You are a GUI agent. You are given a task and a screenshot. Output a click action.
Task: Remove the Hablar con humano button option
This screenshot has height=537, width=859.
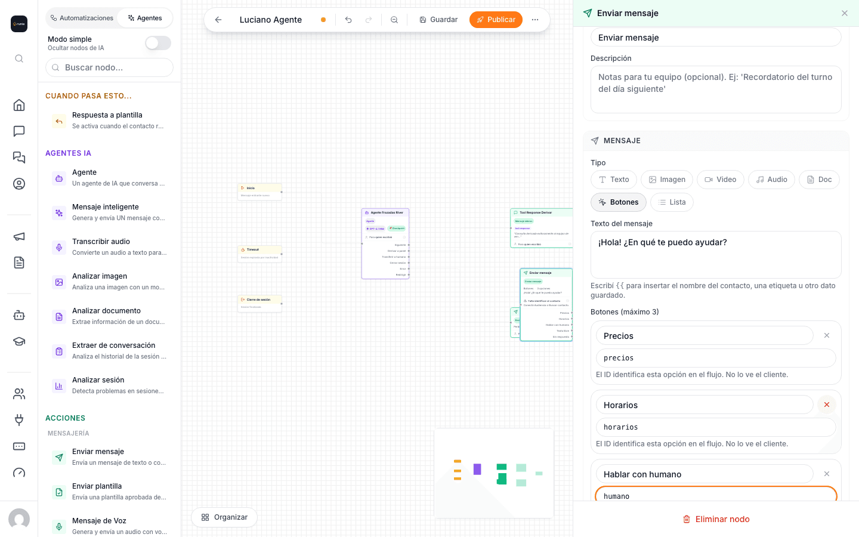tap(827, 474)
